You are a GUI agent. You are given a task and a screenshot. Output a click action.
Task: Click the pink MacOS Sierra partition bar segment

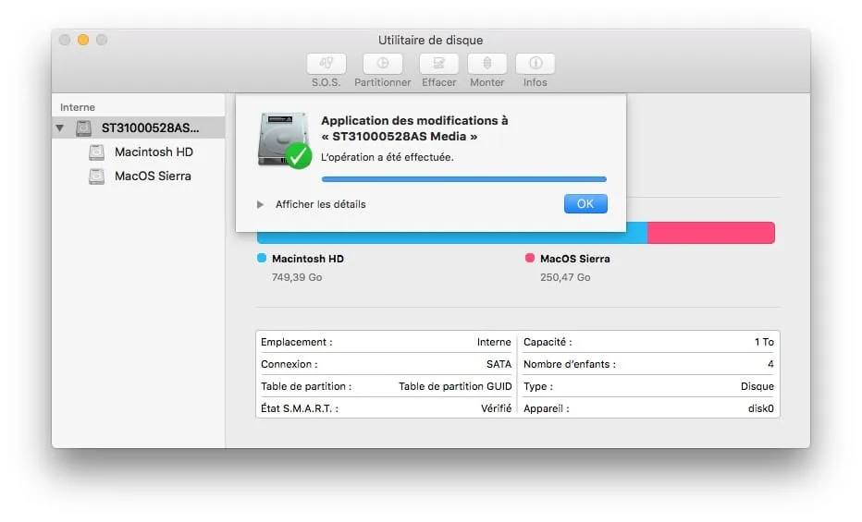click(x=711, y=233)
